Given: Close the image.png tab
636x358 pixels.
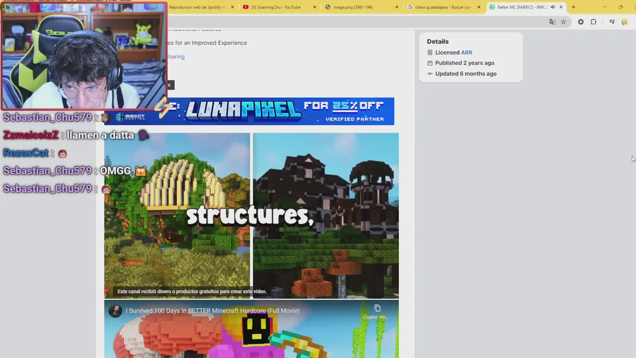Looking at the screenshot, I should [397, 7].
